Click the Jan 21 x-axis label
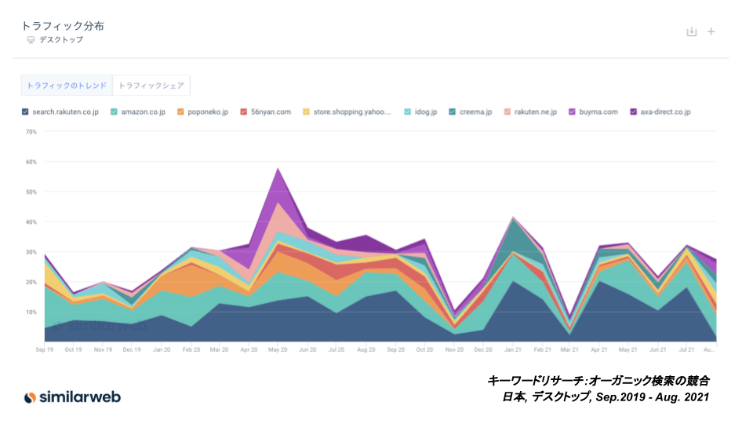This screenshot has height=424, width=753. point(512,349)
